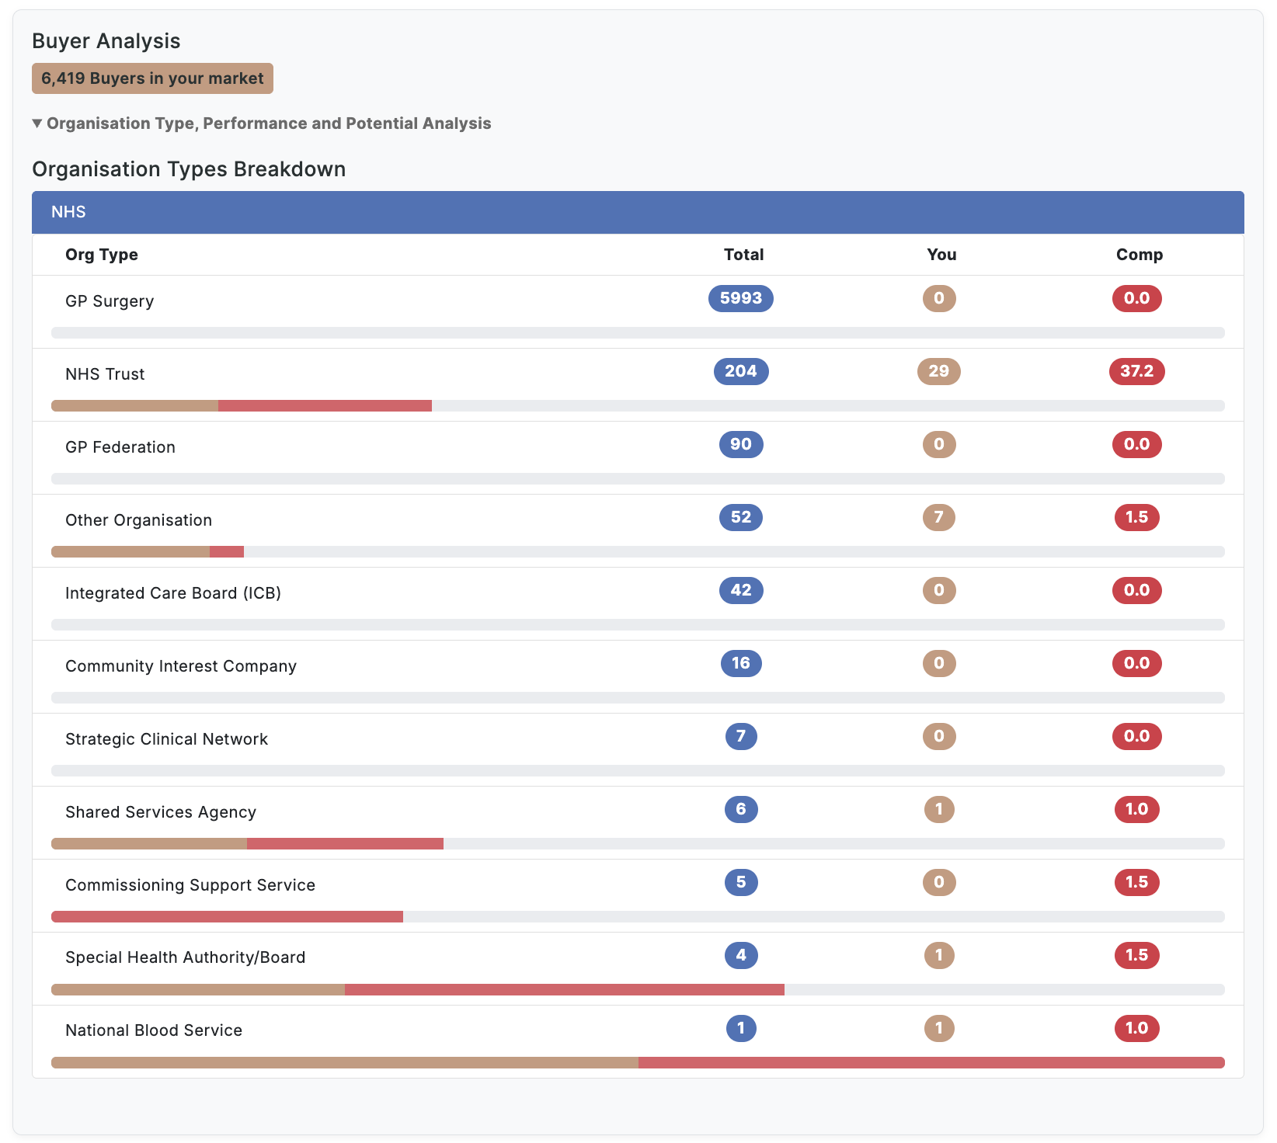Click the You badge in National Blood Service row
This screenshot has width=1277, height=1143.
[x=939, y=1028]
